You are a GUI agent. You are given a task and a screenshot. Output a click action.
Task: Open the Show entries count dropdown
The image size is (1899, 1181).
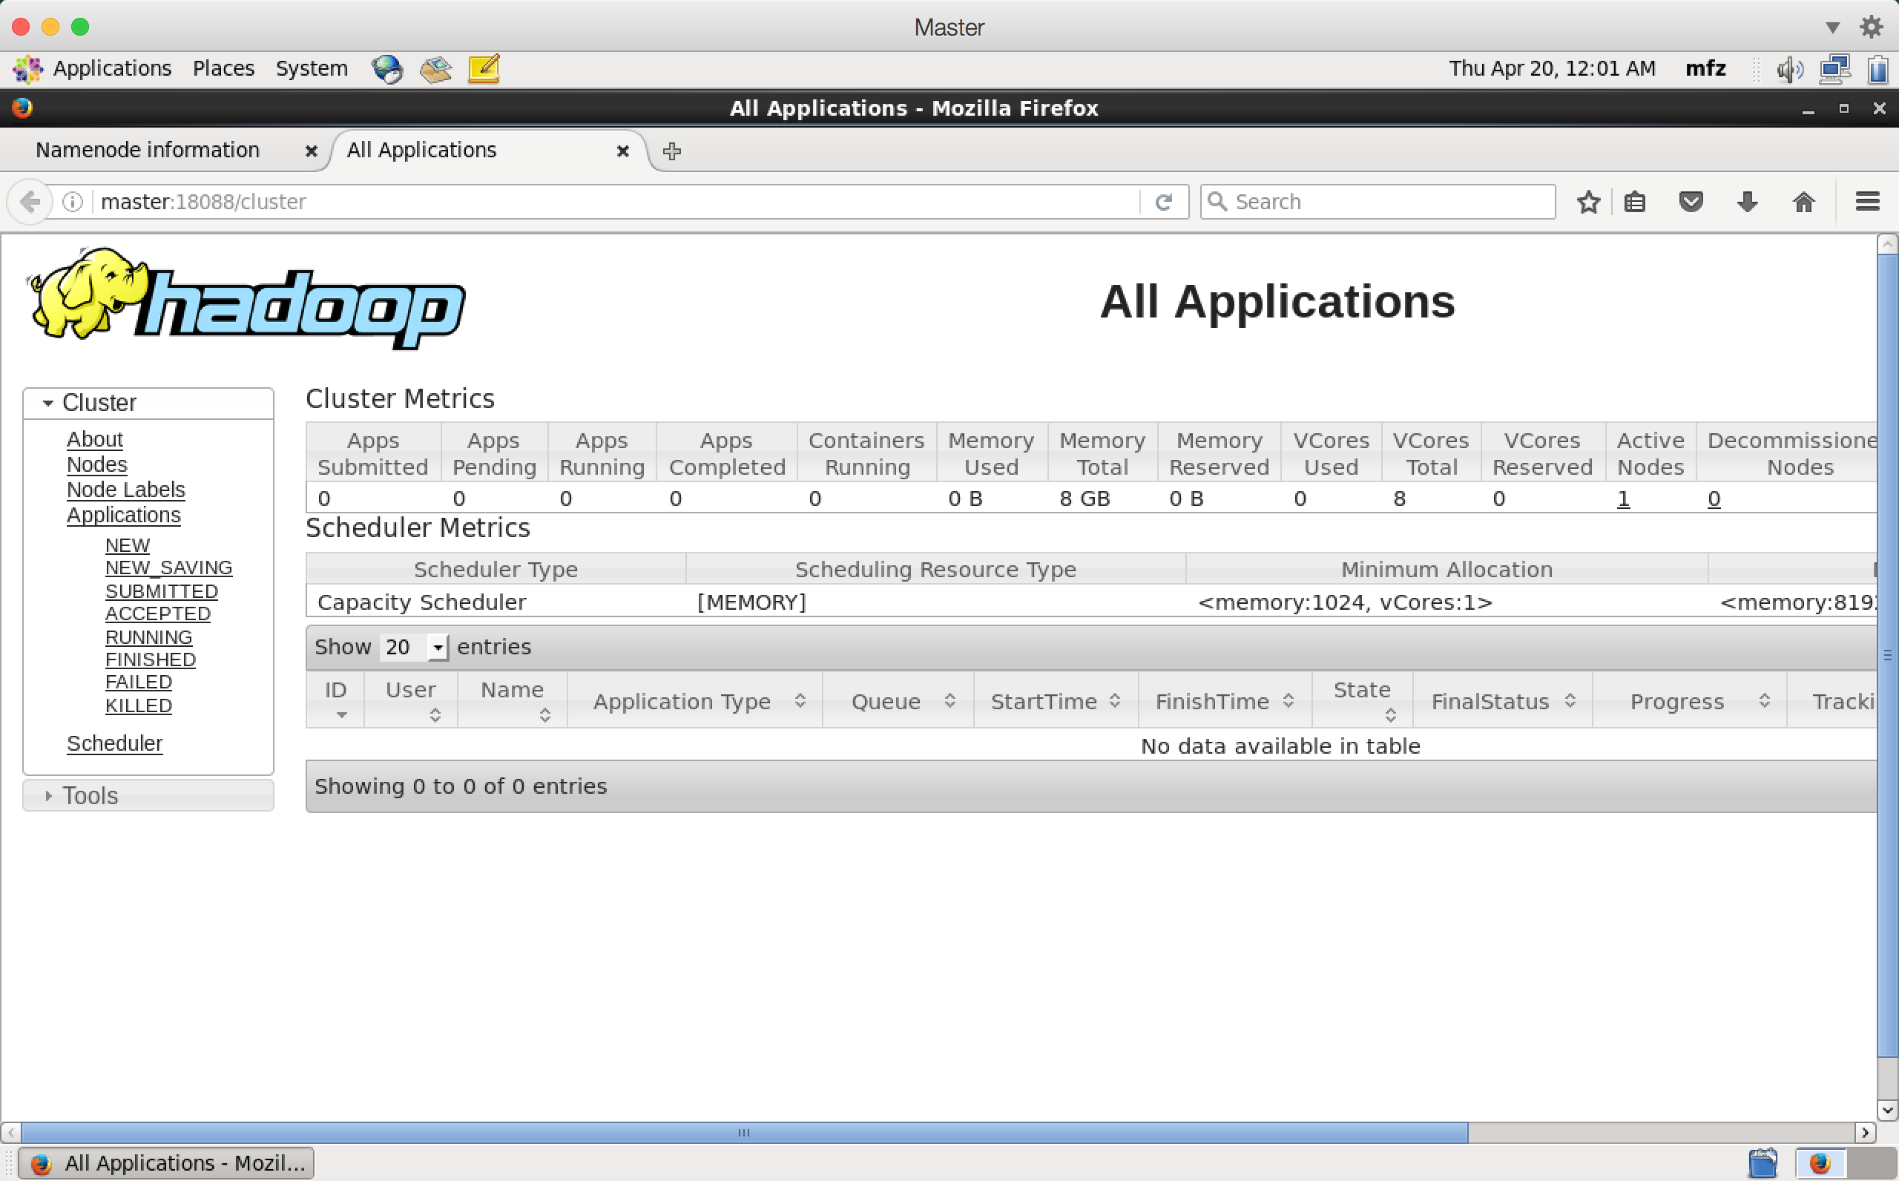[414, 647]
